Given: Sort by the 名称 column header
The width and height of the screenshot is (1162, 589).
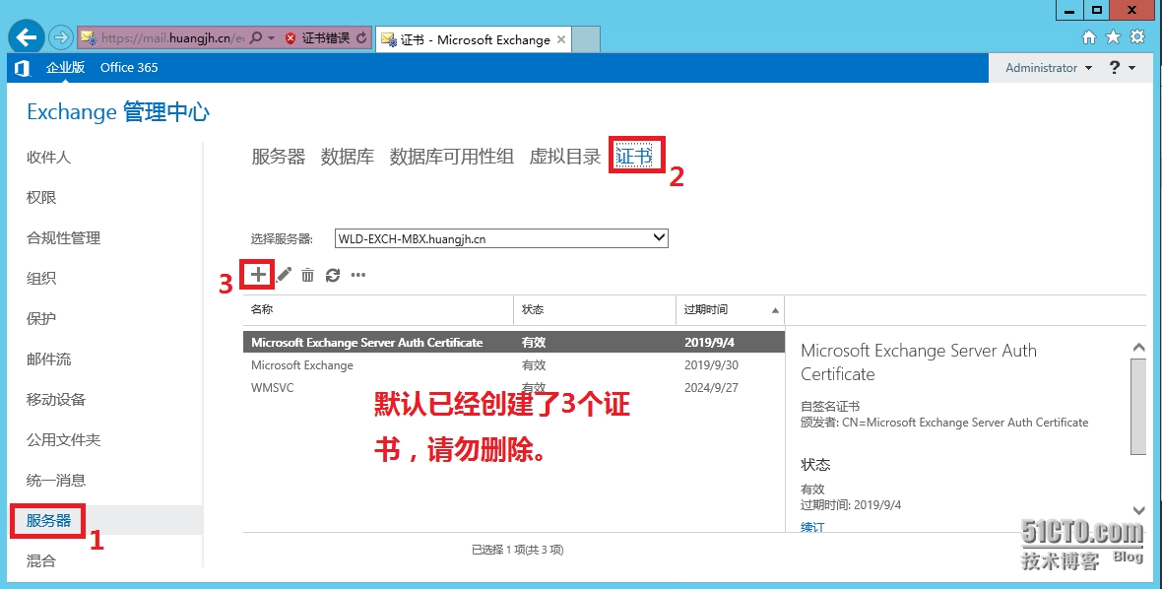Looking at the screenshot, I should pos(378,309).
